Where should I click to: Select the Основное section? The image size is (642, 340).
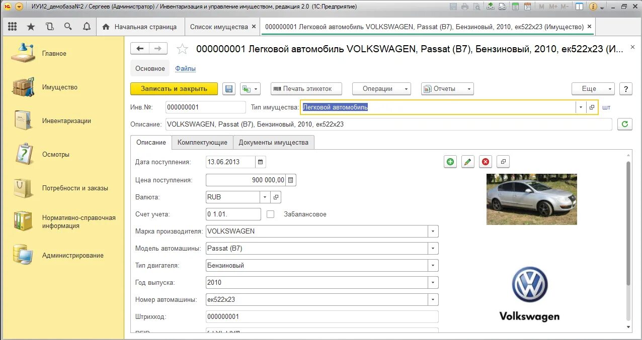click(150, 68)
